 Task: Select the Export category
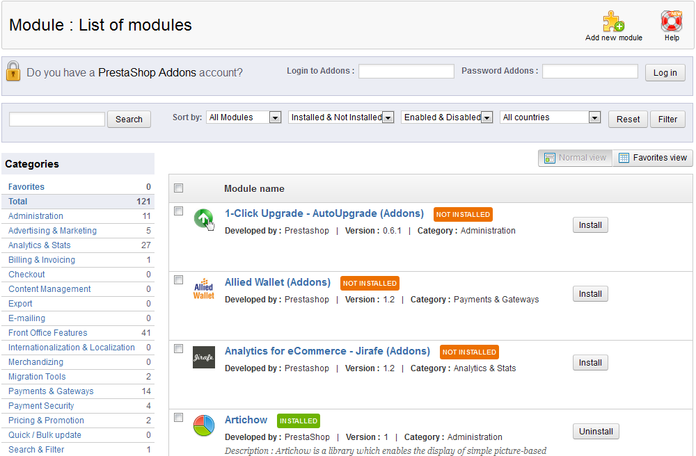[78, 304]
